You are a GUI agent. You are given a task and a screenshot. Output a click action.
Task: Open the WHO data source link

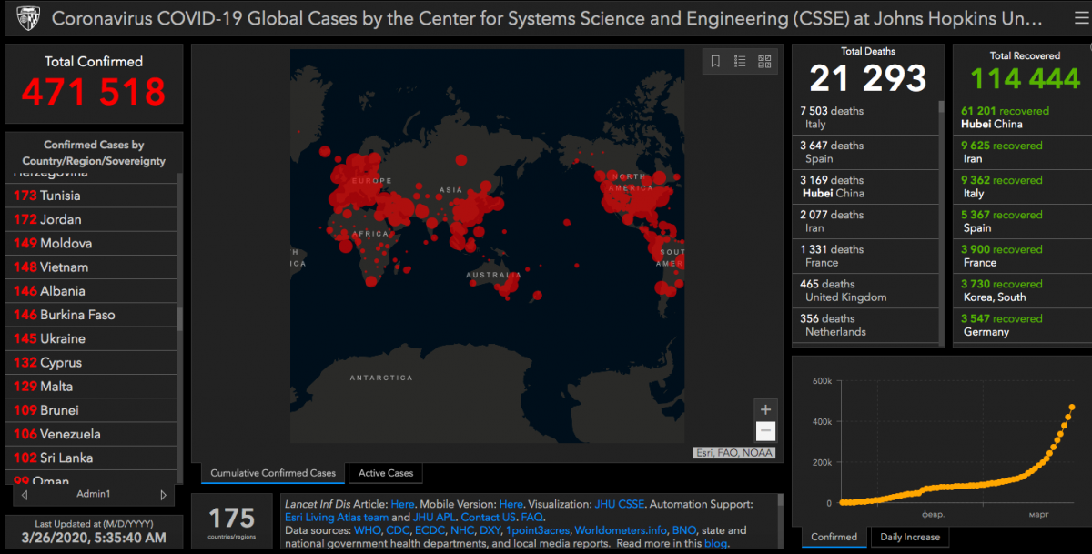click(x=368, y=530)
